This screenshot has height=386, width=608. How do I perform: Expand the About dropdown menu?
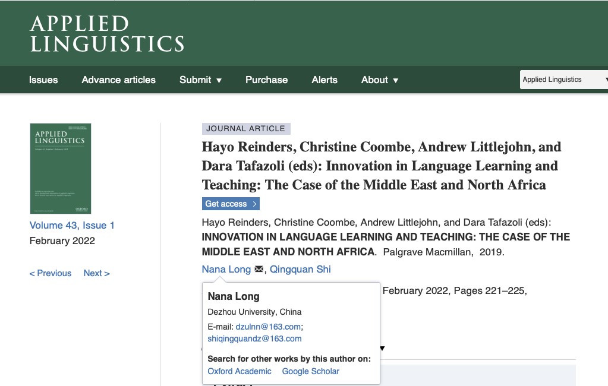click(380, 80)
